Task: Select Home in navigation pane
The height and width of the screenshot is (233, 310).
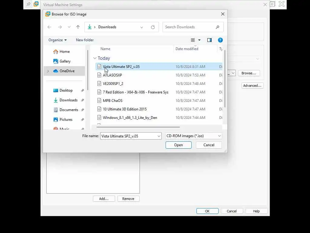Action: click(64, 52)
